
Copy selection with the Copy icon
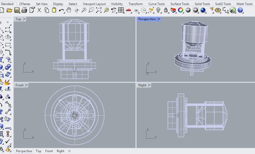tap(47, 10)
